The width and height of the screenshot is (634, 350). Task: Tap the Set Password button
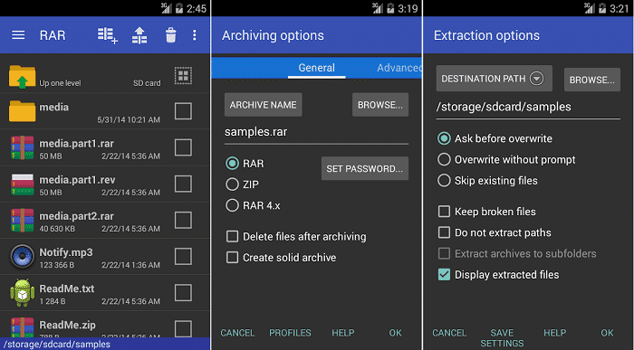point(365,168)
